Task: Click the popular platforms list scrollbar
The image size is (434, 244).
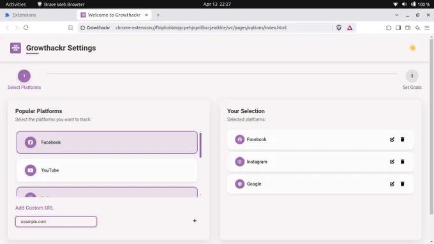Action: coord(200,145)
